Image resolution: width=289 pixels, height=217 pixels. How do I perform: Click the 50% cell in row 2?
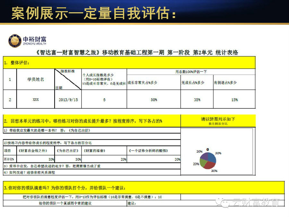coord(154,100)
